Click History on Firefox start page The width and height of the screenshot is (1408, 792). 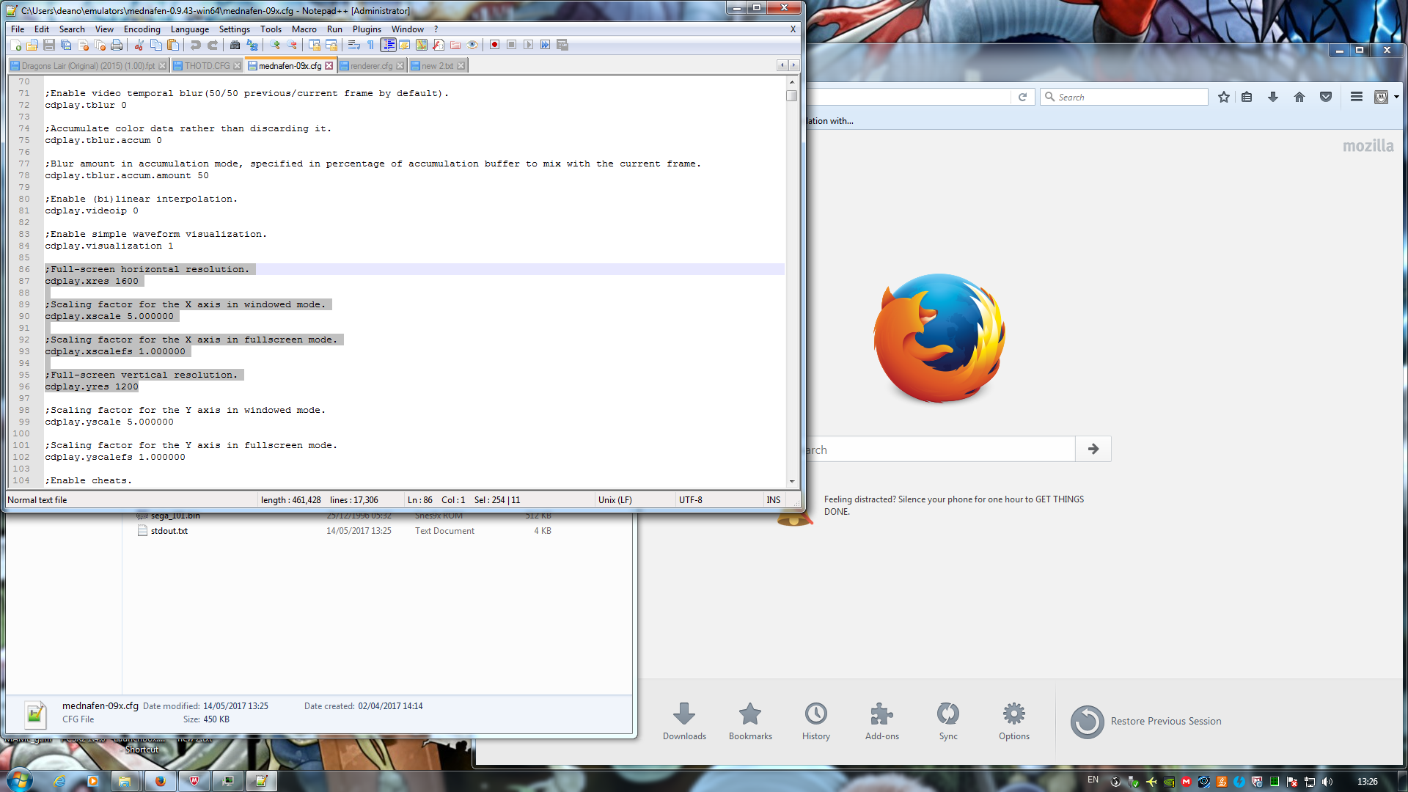pos(816,722)
